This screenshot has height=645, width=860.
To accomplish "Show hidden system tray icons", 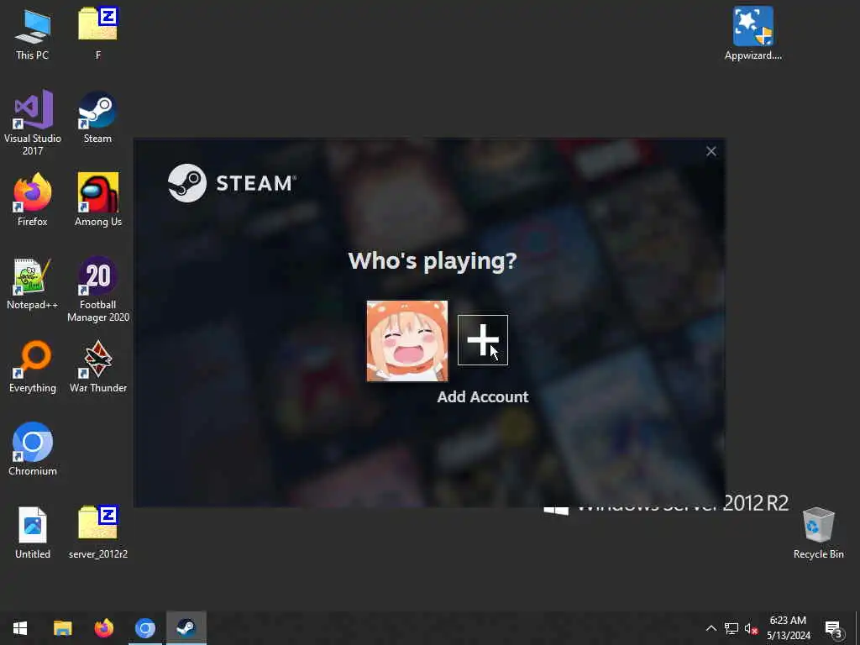I will (711, 628).
